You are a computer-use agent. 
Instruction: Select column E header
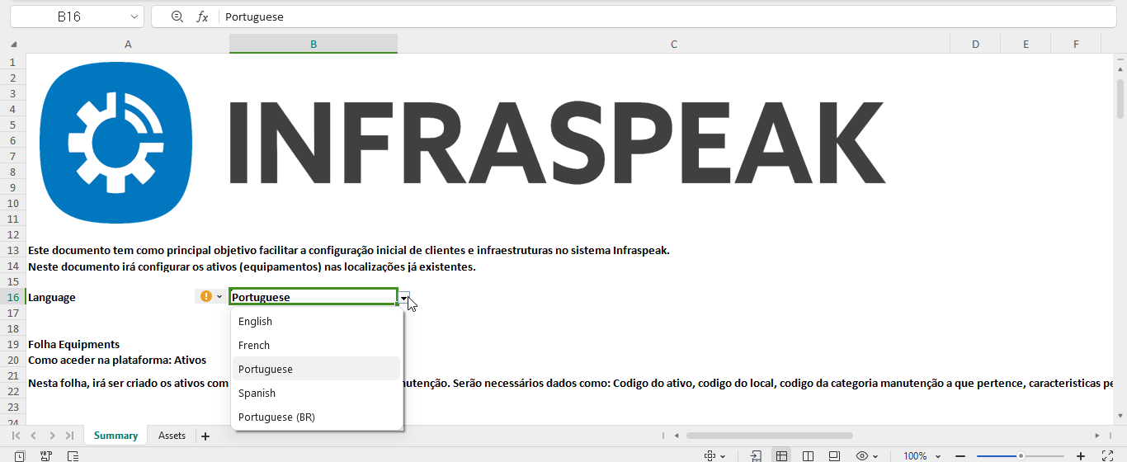click(x=1026, y=45)
